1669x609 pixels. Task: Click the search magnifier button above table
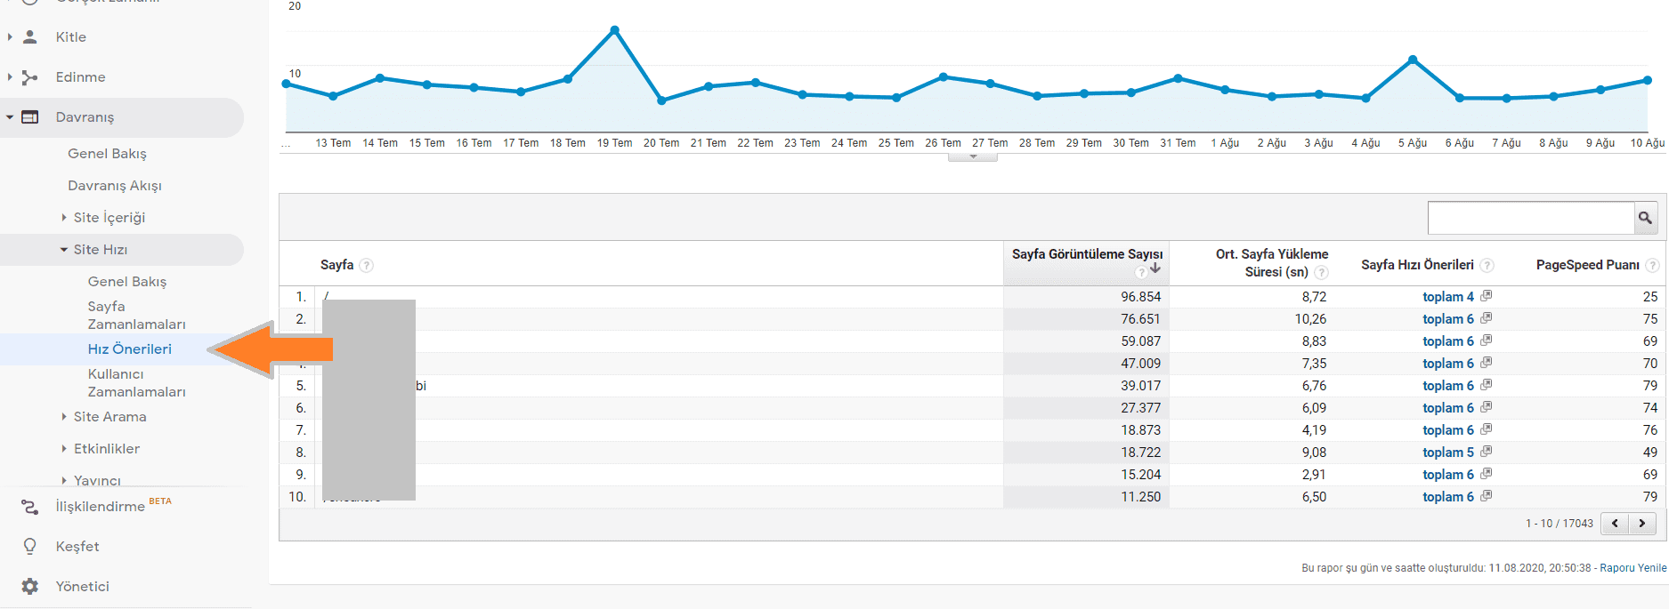click(1645, 218)
